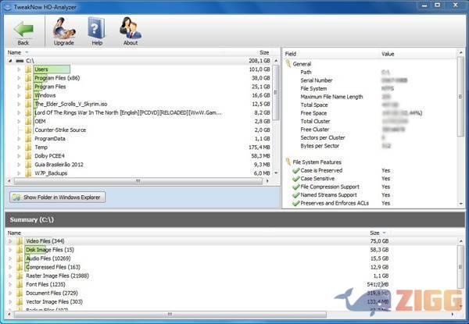Screen dimensions: 469x324
Task: Click the Free Space field row
Action: (313, 113)
